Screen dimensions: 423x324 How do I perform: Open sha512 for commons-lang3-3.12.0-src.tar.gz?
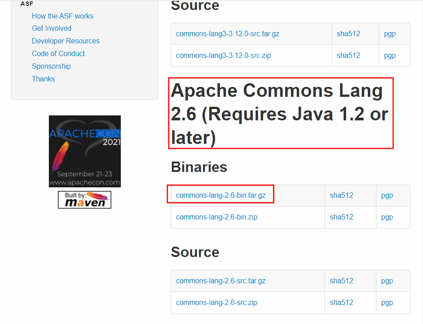pyautogui.click(x=348, y=34)
